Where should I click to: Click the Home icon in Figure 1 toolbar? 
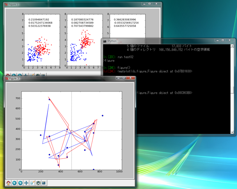(x=8, y=75)
